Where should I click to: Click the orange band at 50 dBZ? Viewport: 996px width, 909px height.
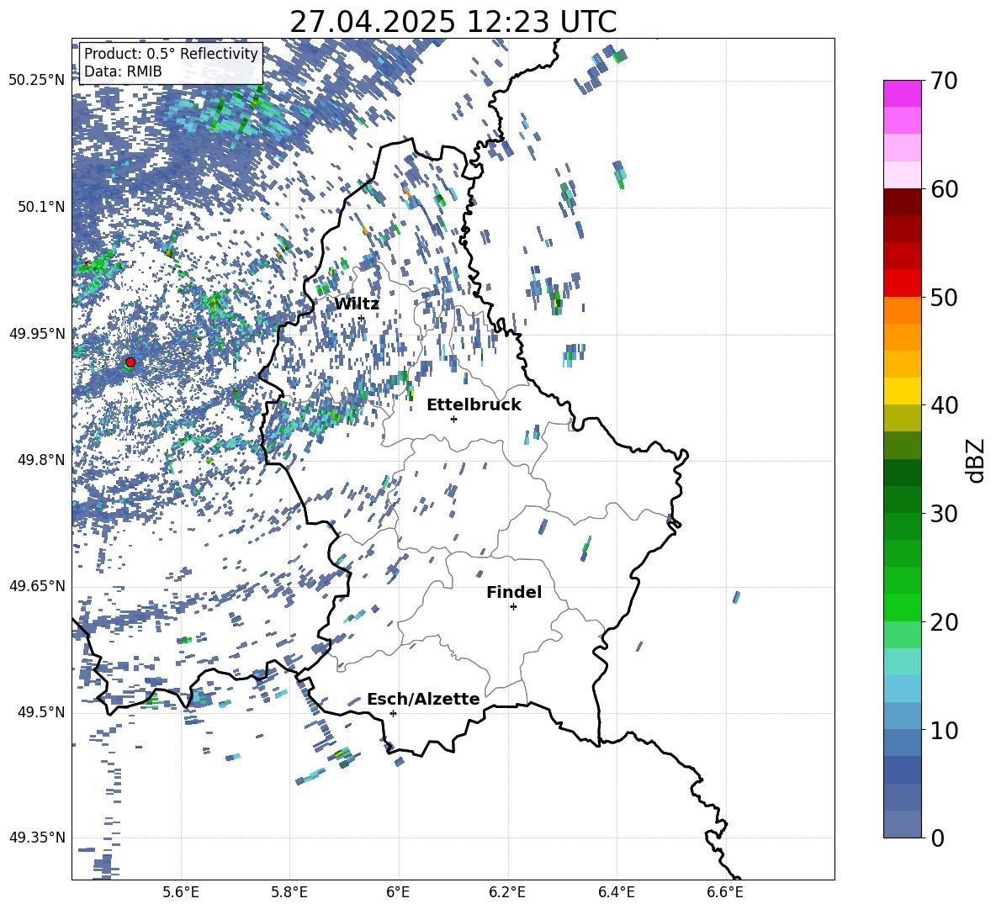(x=903, y=309)
